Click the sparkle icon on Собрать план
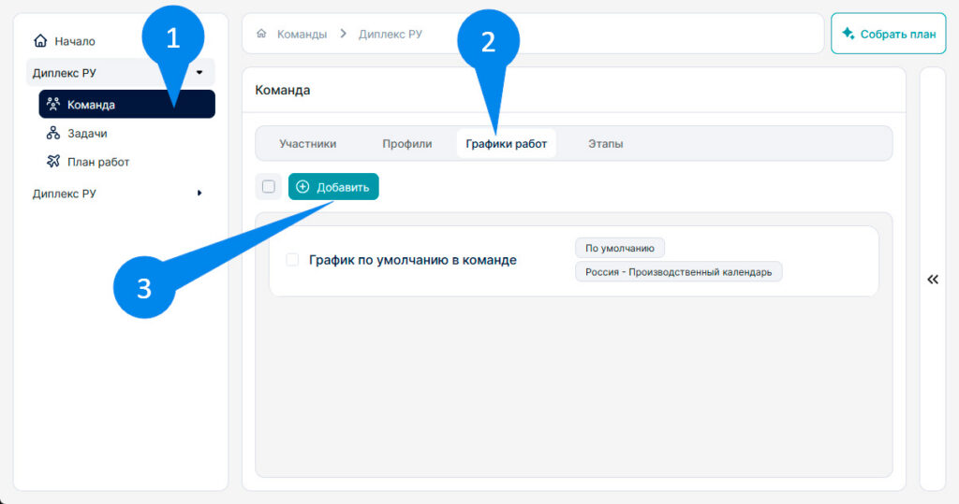 click(x=848, y=34)
